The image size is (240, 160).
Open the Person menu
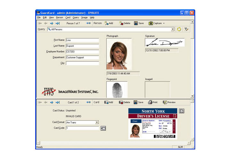pyautogui.click(x=60, y=18)
